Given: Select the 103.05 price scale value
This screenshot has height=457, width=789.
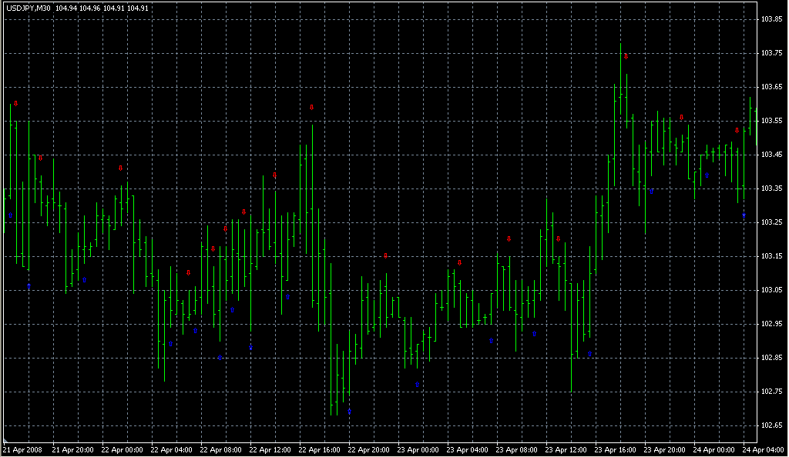Looking at the screenshot, I should [772, 290].
